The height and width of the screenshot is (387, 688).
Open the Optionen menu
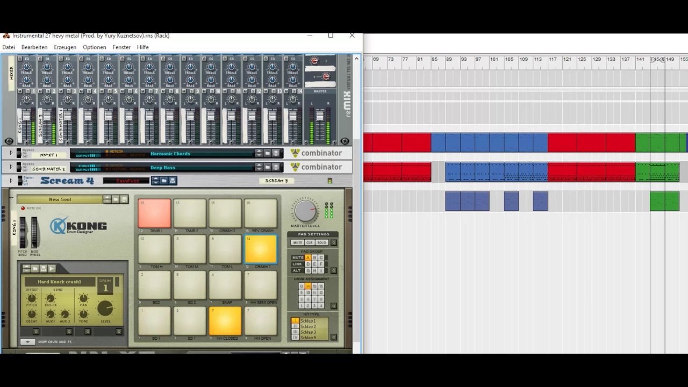tap(95, 47)
